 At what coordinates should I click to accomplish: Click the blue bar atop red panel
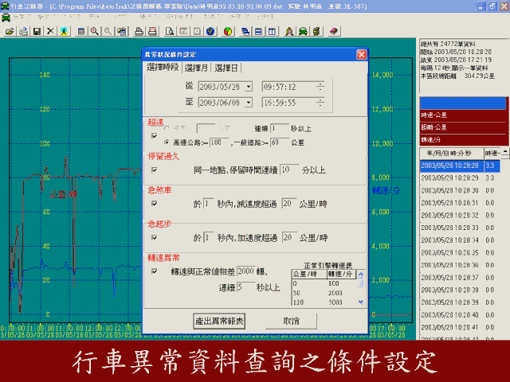(463, 103)
